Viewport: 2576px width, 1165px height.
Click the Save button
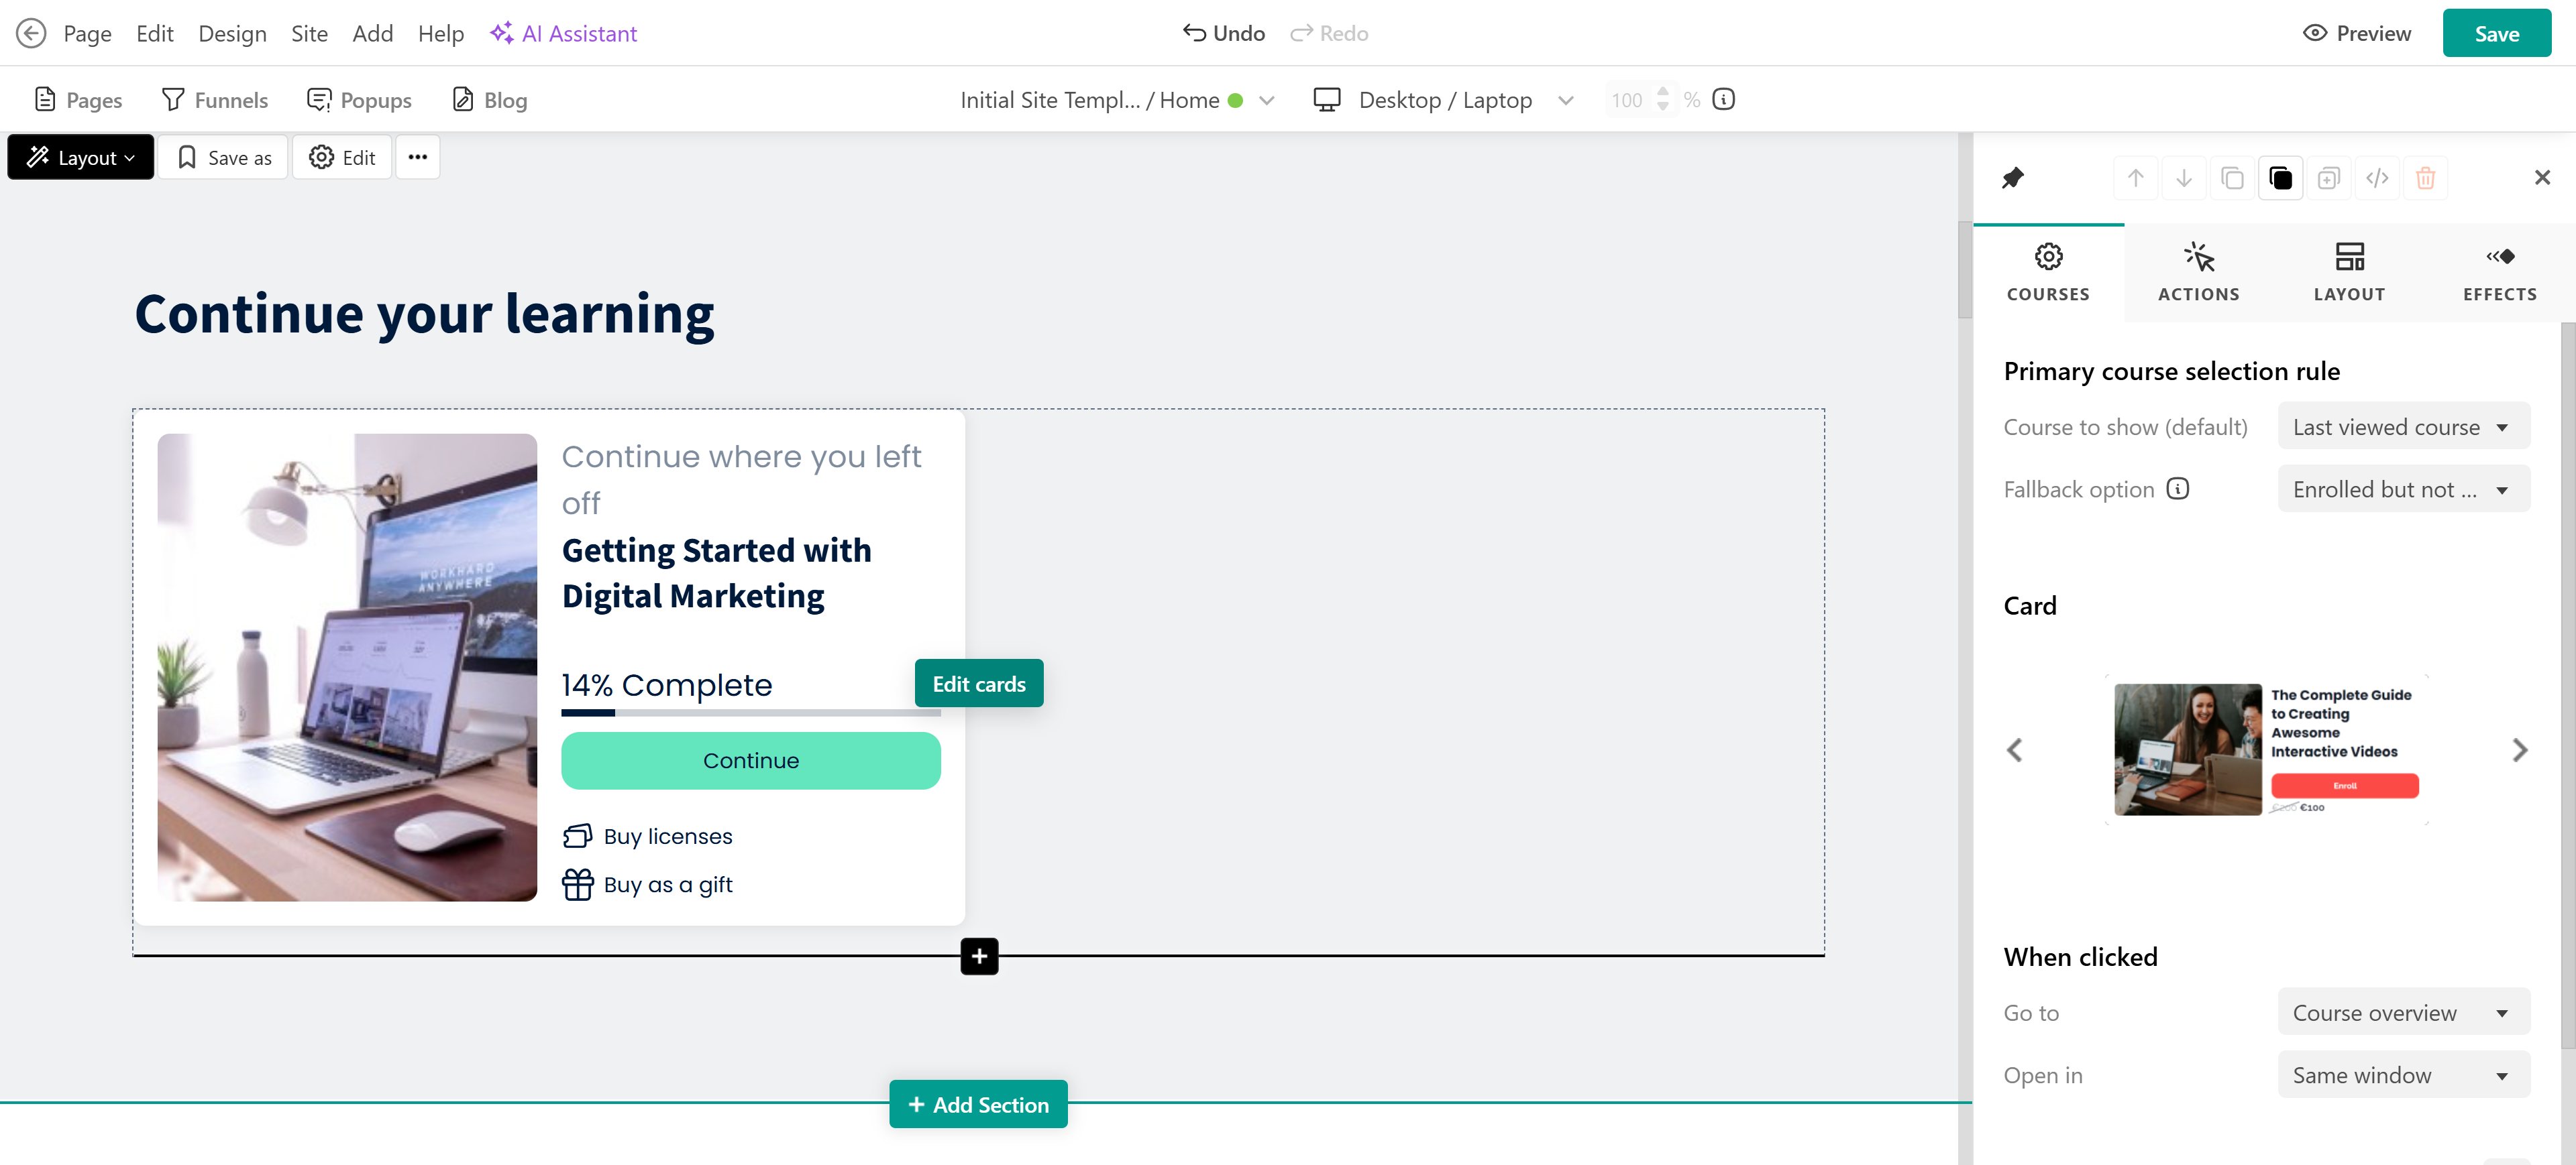[2496, 33]
